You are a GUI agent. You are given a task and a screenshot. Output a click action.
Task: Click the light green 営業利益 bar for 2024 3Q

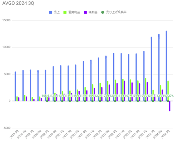point(168,91)
